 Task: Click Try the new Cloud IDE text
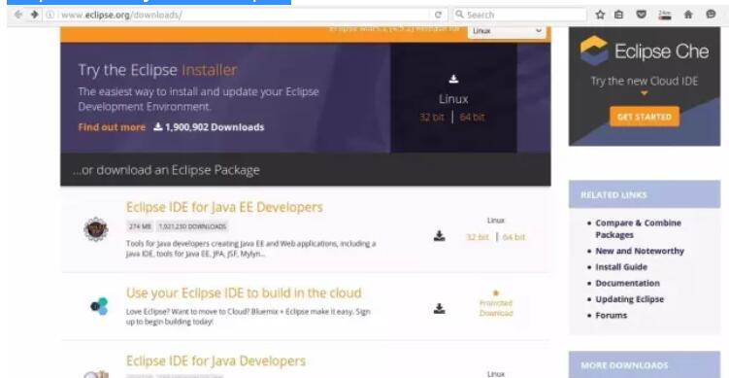645,81
